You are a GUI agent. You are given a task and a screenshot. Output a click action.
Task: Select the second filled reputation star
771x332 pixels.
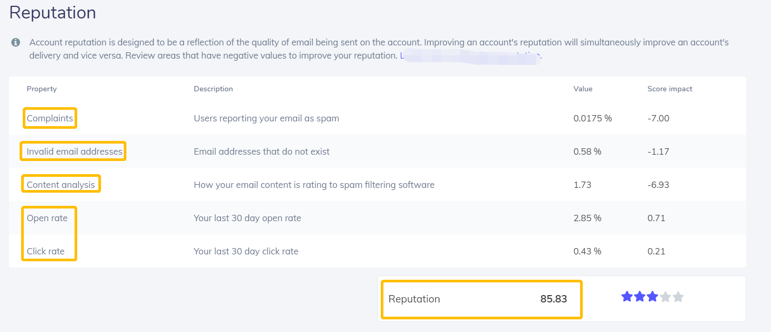(640, 297)
